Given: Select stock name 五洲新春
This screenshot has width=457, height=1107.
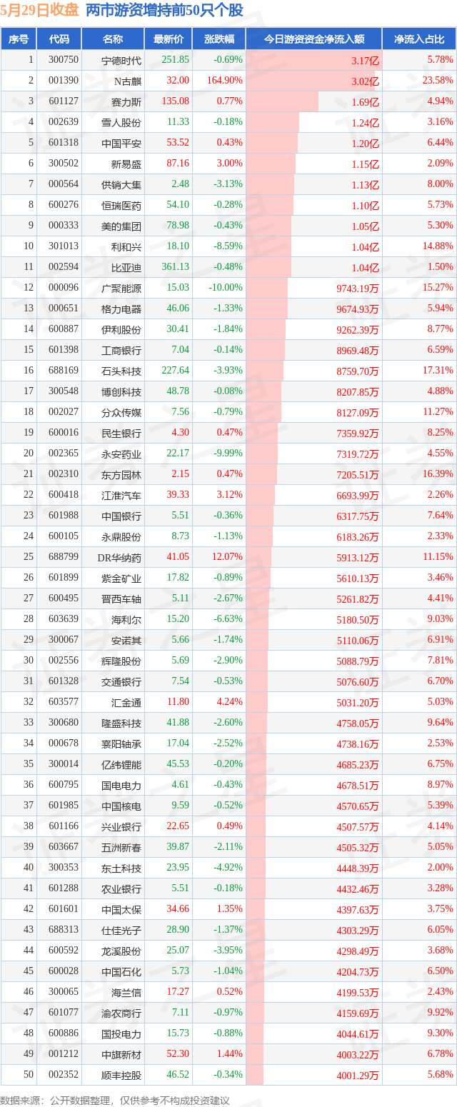Looking at the screenshot, I should [121, 847].
